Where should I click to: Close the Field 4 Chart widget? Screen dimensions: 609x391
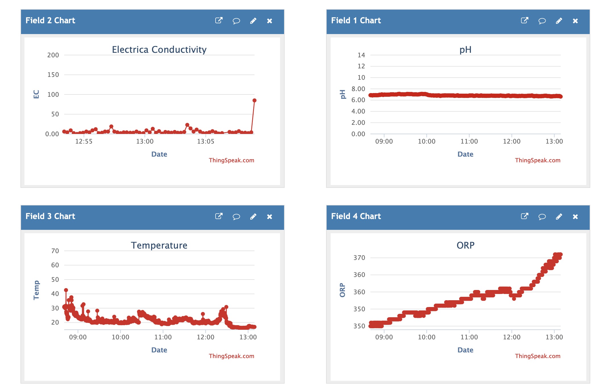point(575,217)
